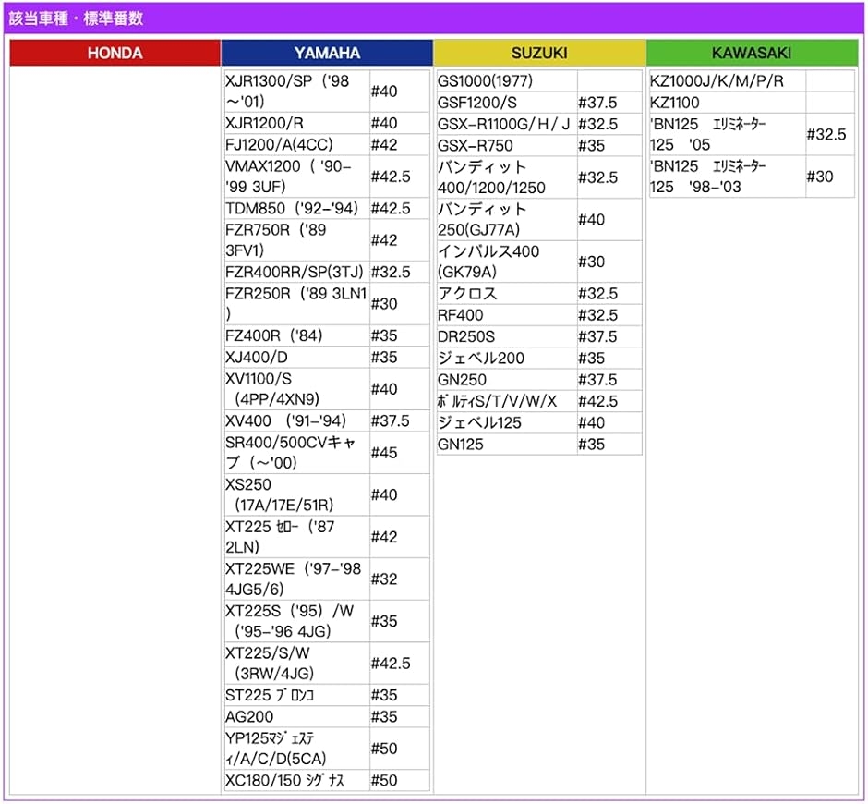
Task: Click the XJ400/D cell
Action: click(296, 358)
